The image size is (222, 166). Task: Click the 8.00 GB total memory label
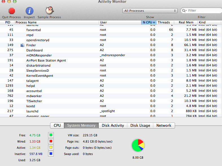click(x=138, y=158)
